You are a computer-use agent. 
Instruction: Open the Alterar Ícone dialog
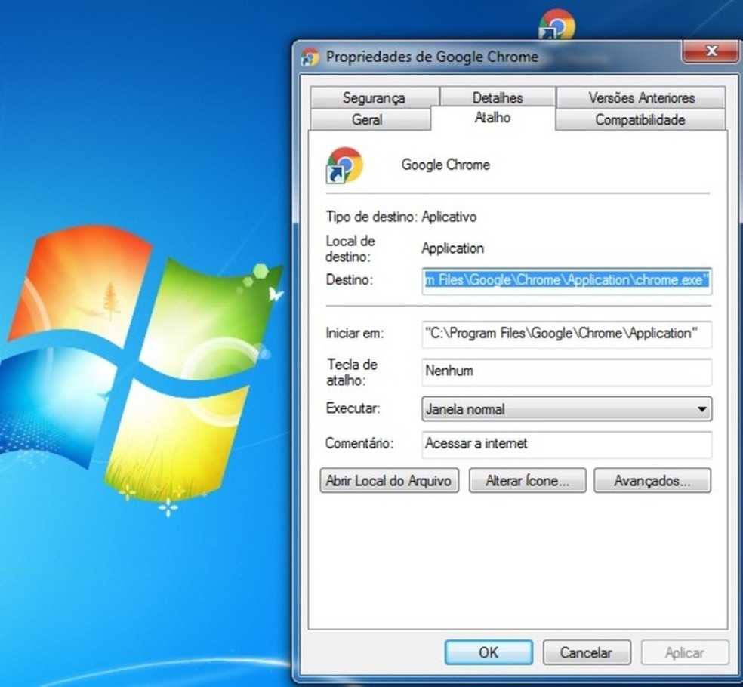527,480
